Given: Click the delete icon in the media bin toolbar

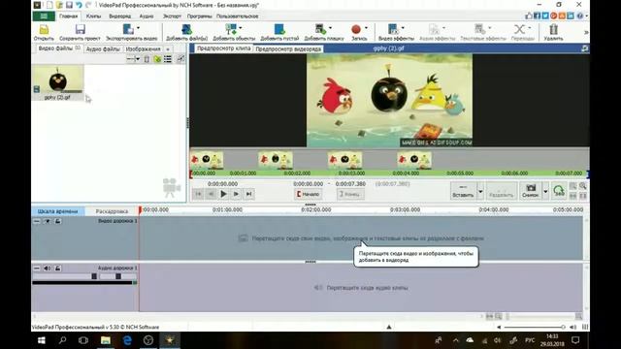Looking at the screenshot, I should 147,59.
